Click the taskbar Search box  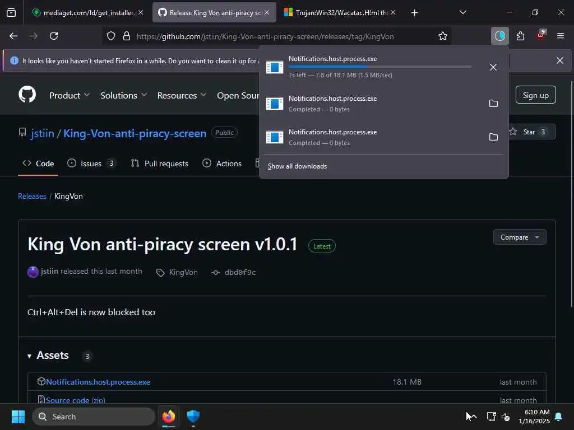coord(94,417)
